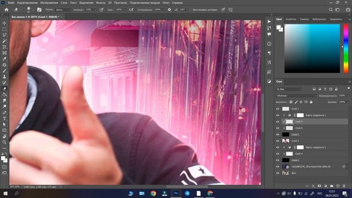Open layer fill dropdown arrow

348,102
